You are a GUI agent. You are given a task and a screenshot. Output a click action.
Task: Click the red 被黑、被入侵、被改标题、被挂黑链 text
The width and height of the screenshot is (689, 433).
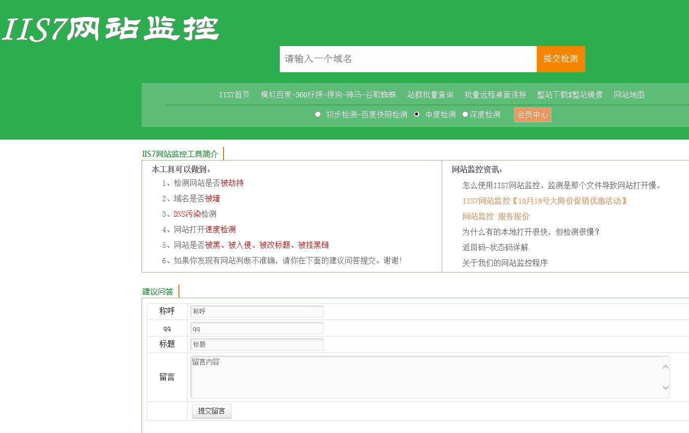(x=267, y=245)
